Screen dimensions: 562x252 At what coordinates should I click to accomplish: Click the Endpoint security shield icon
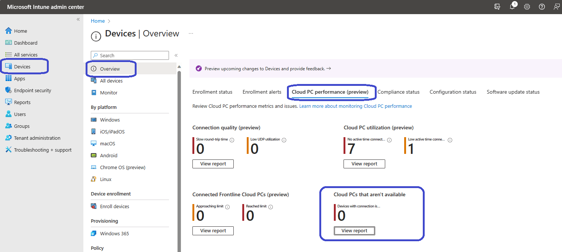(x=9, y=90)
